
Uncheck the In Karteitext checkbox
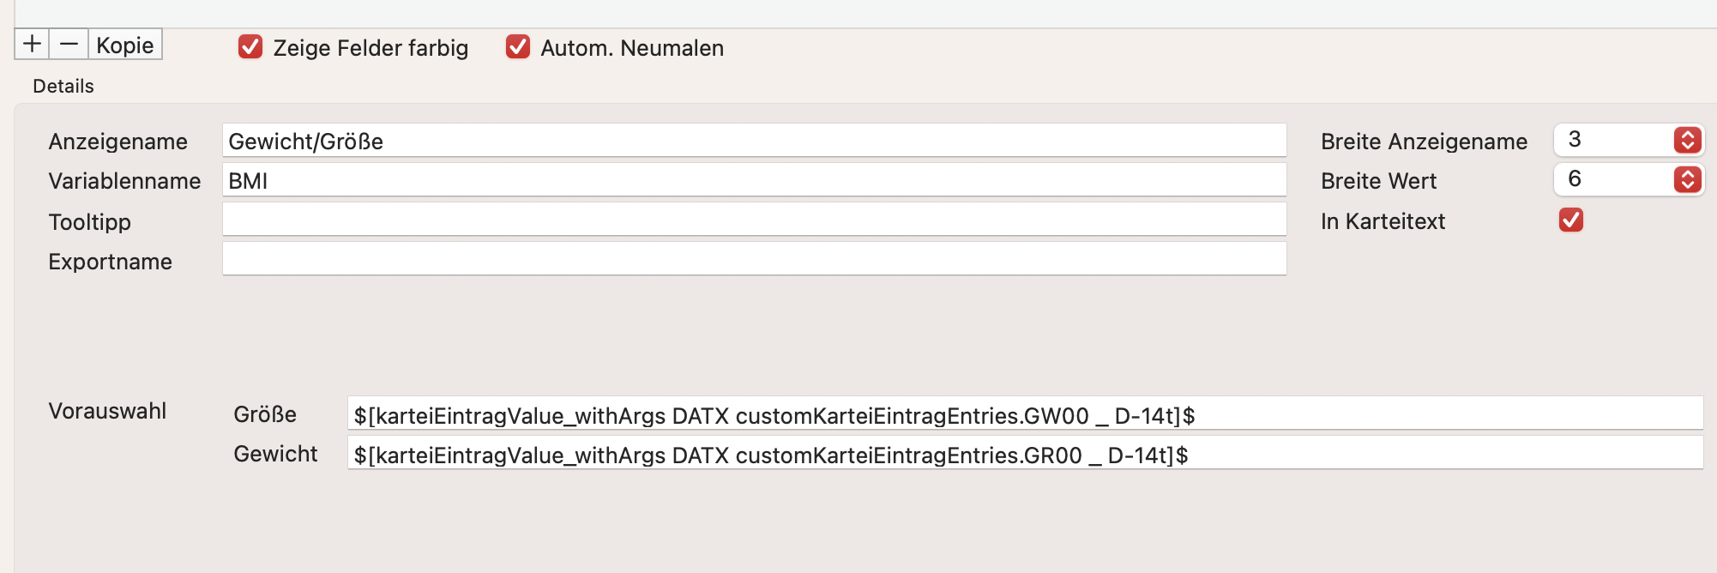(x=1571, y=220)
